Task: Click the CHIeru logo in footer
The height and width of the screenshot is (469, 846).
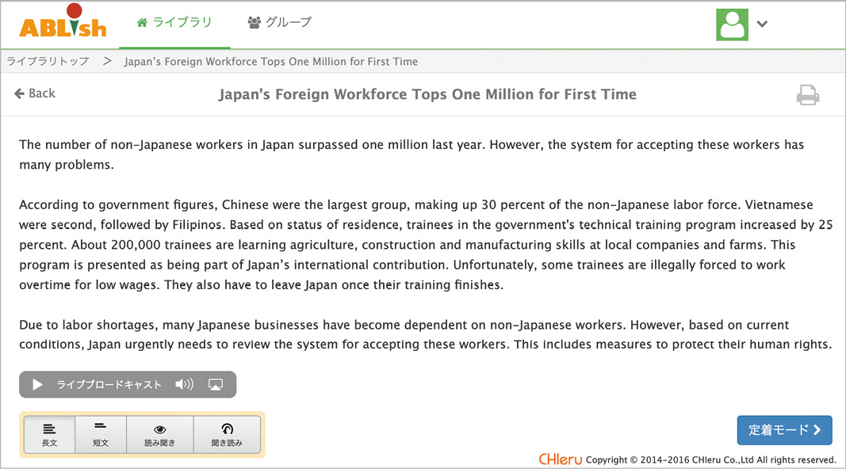Action: point(560,459)
